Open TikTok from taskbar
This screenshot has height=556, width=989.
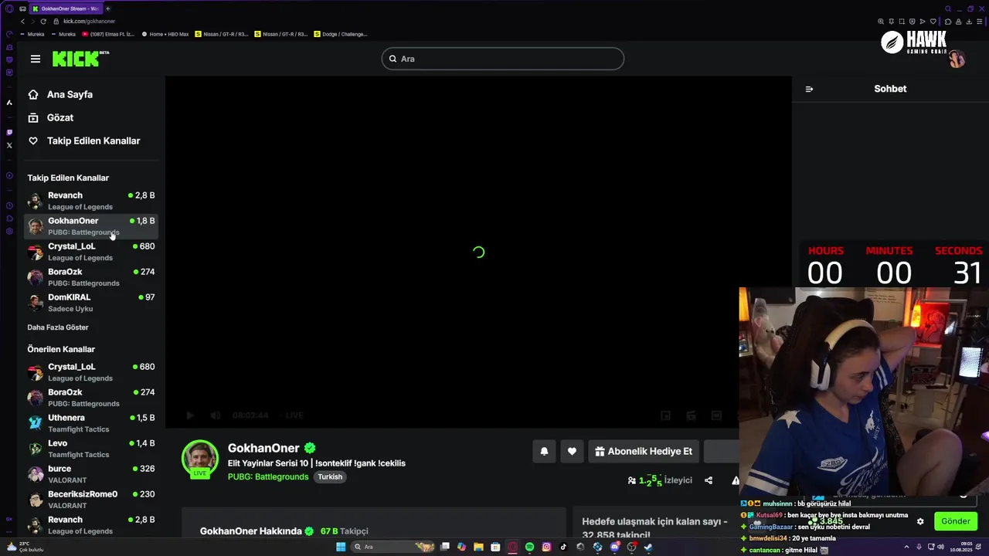pos(563,547)
